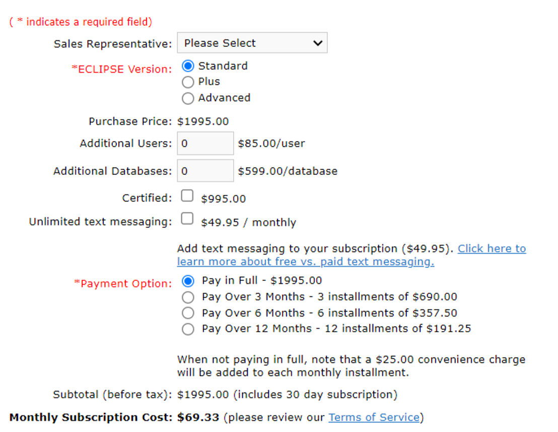Viewport: 558px width, 432px height.
Task: Click the $599.00/database price text
Action: pos(288,171)
